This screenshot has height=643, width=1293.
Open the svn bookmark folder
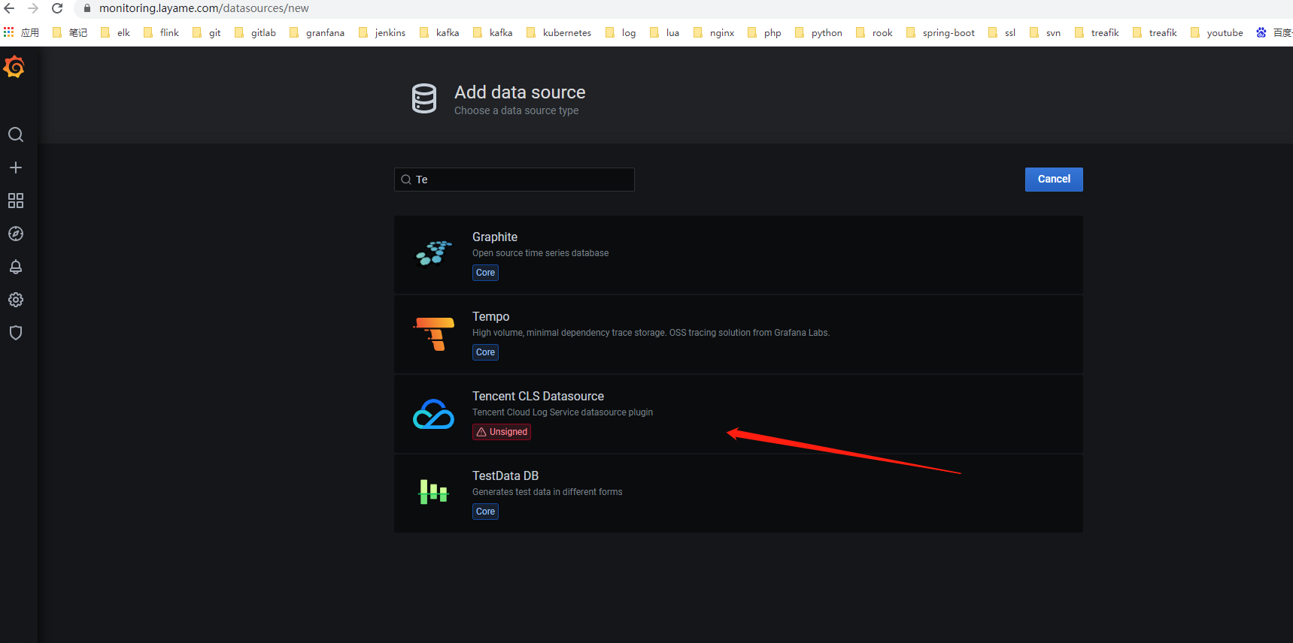[x=1046, y=32]
